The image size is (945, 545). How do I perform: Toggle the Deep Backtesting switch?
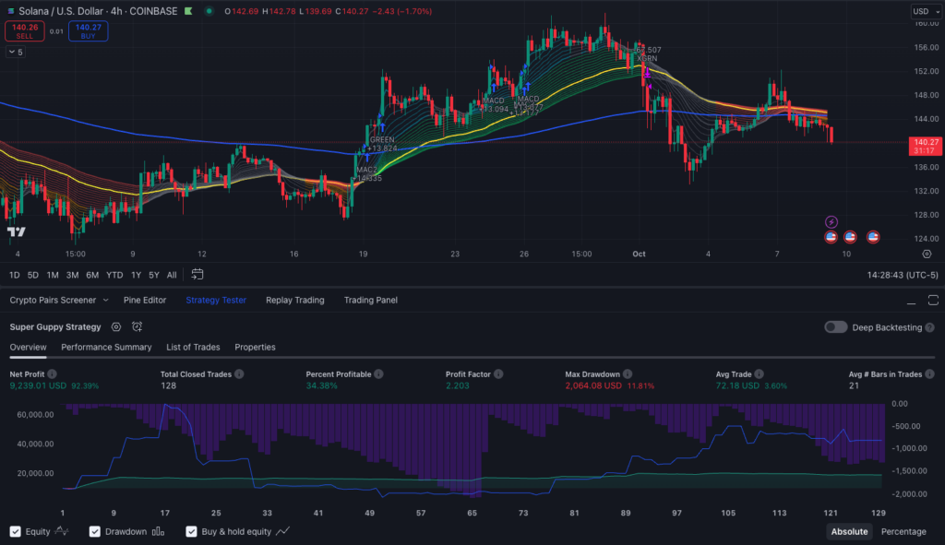(836, 327)
